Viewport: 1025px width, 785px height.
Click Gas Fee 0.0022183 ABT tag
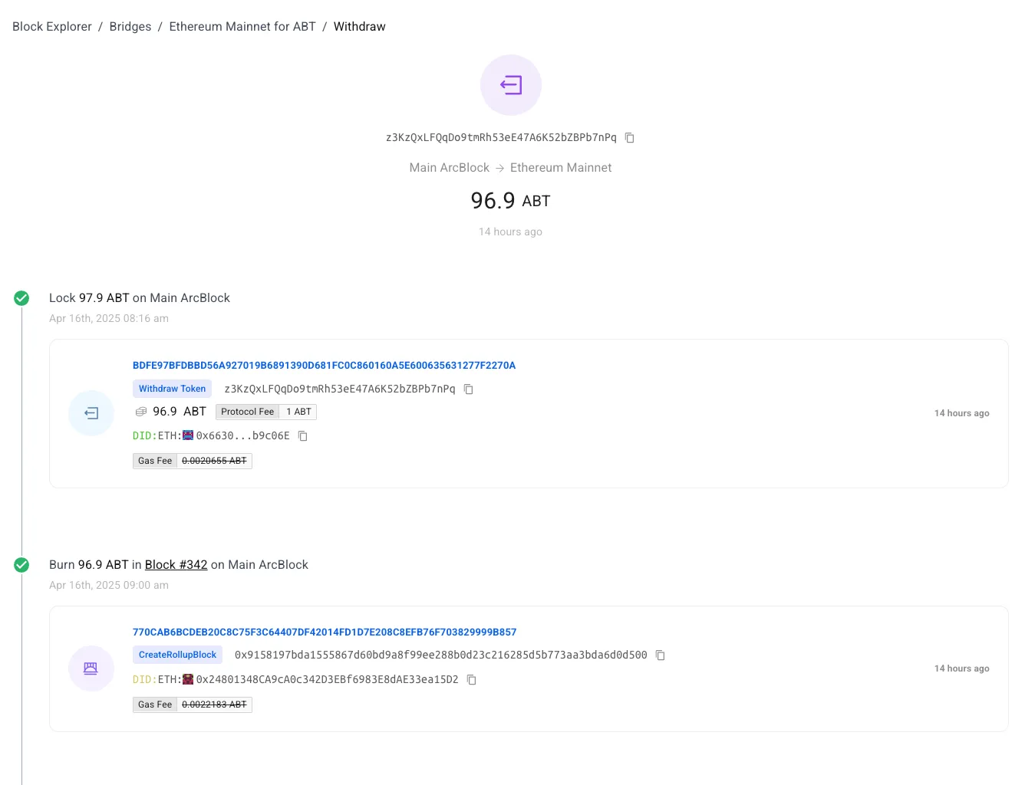tap(193, 705)
